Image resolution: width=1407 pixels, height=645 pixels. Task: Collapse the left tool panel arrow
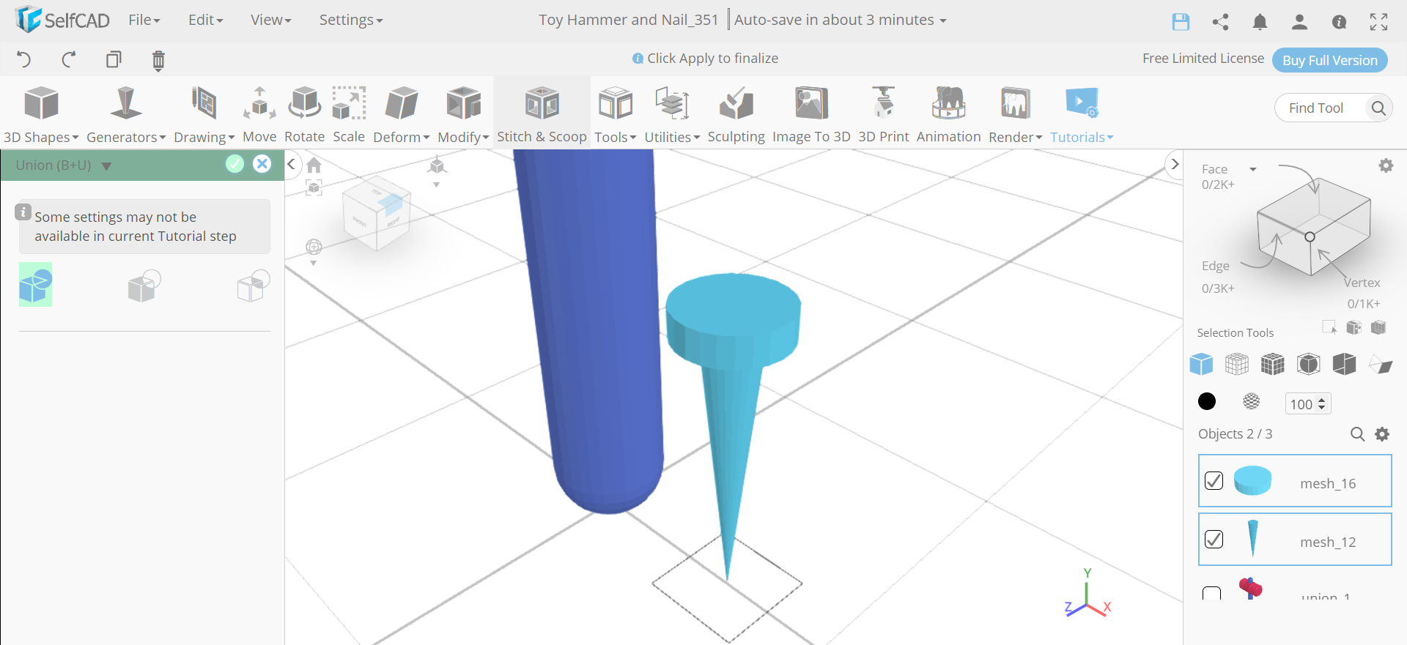291,164
